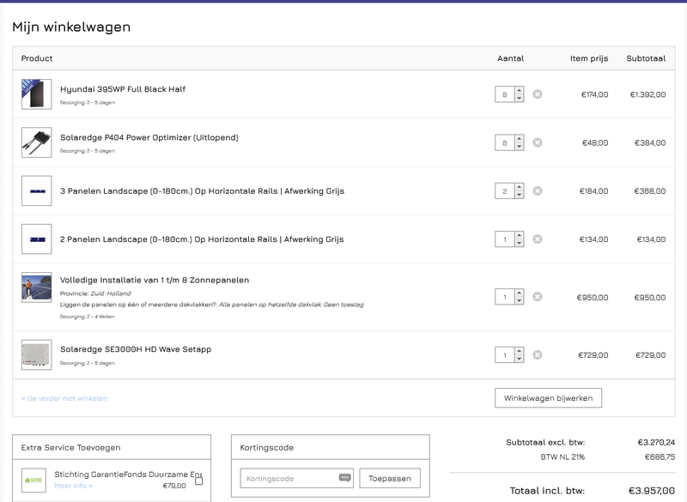Tick the Stichting GarantieFonds checkbox

tap(199, 481)
